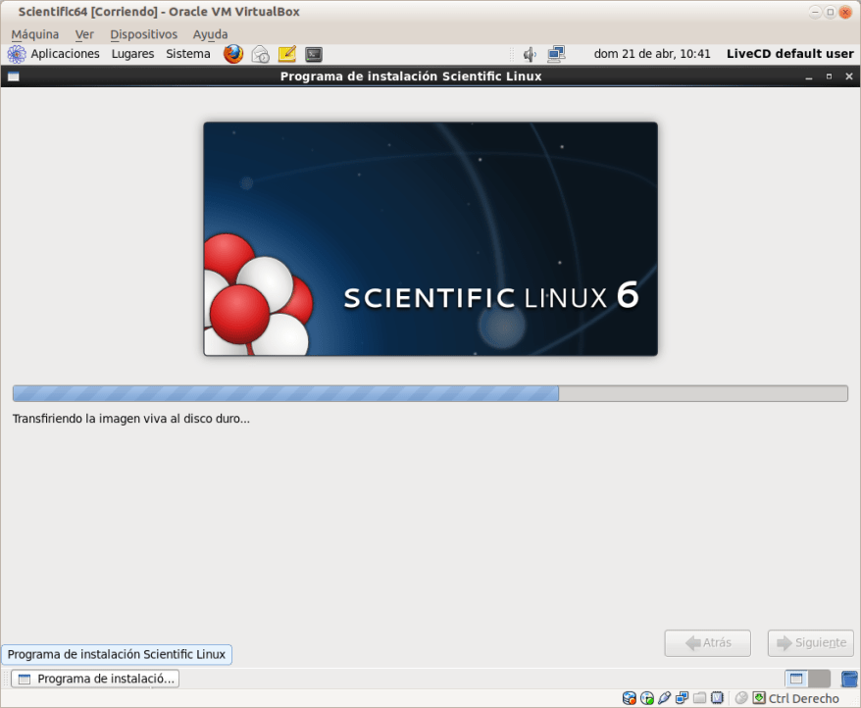Screen dimensions: 861x708
Task: Open the Máquina menu
Action: point(34,33)
